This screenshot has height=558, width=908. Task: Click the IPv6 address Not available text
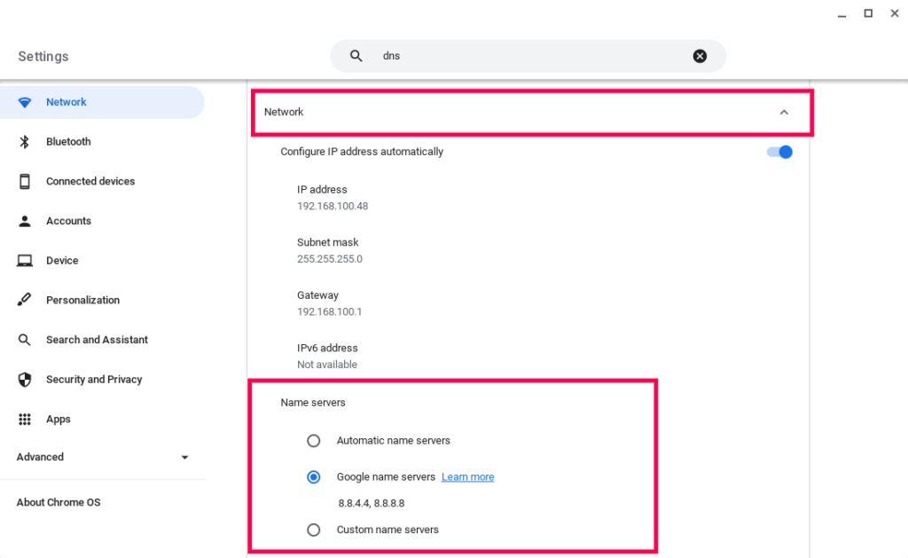[327, 365]
